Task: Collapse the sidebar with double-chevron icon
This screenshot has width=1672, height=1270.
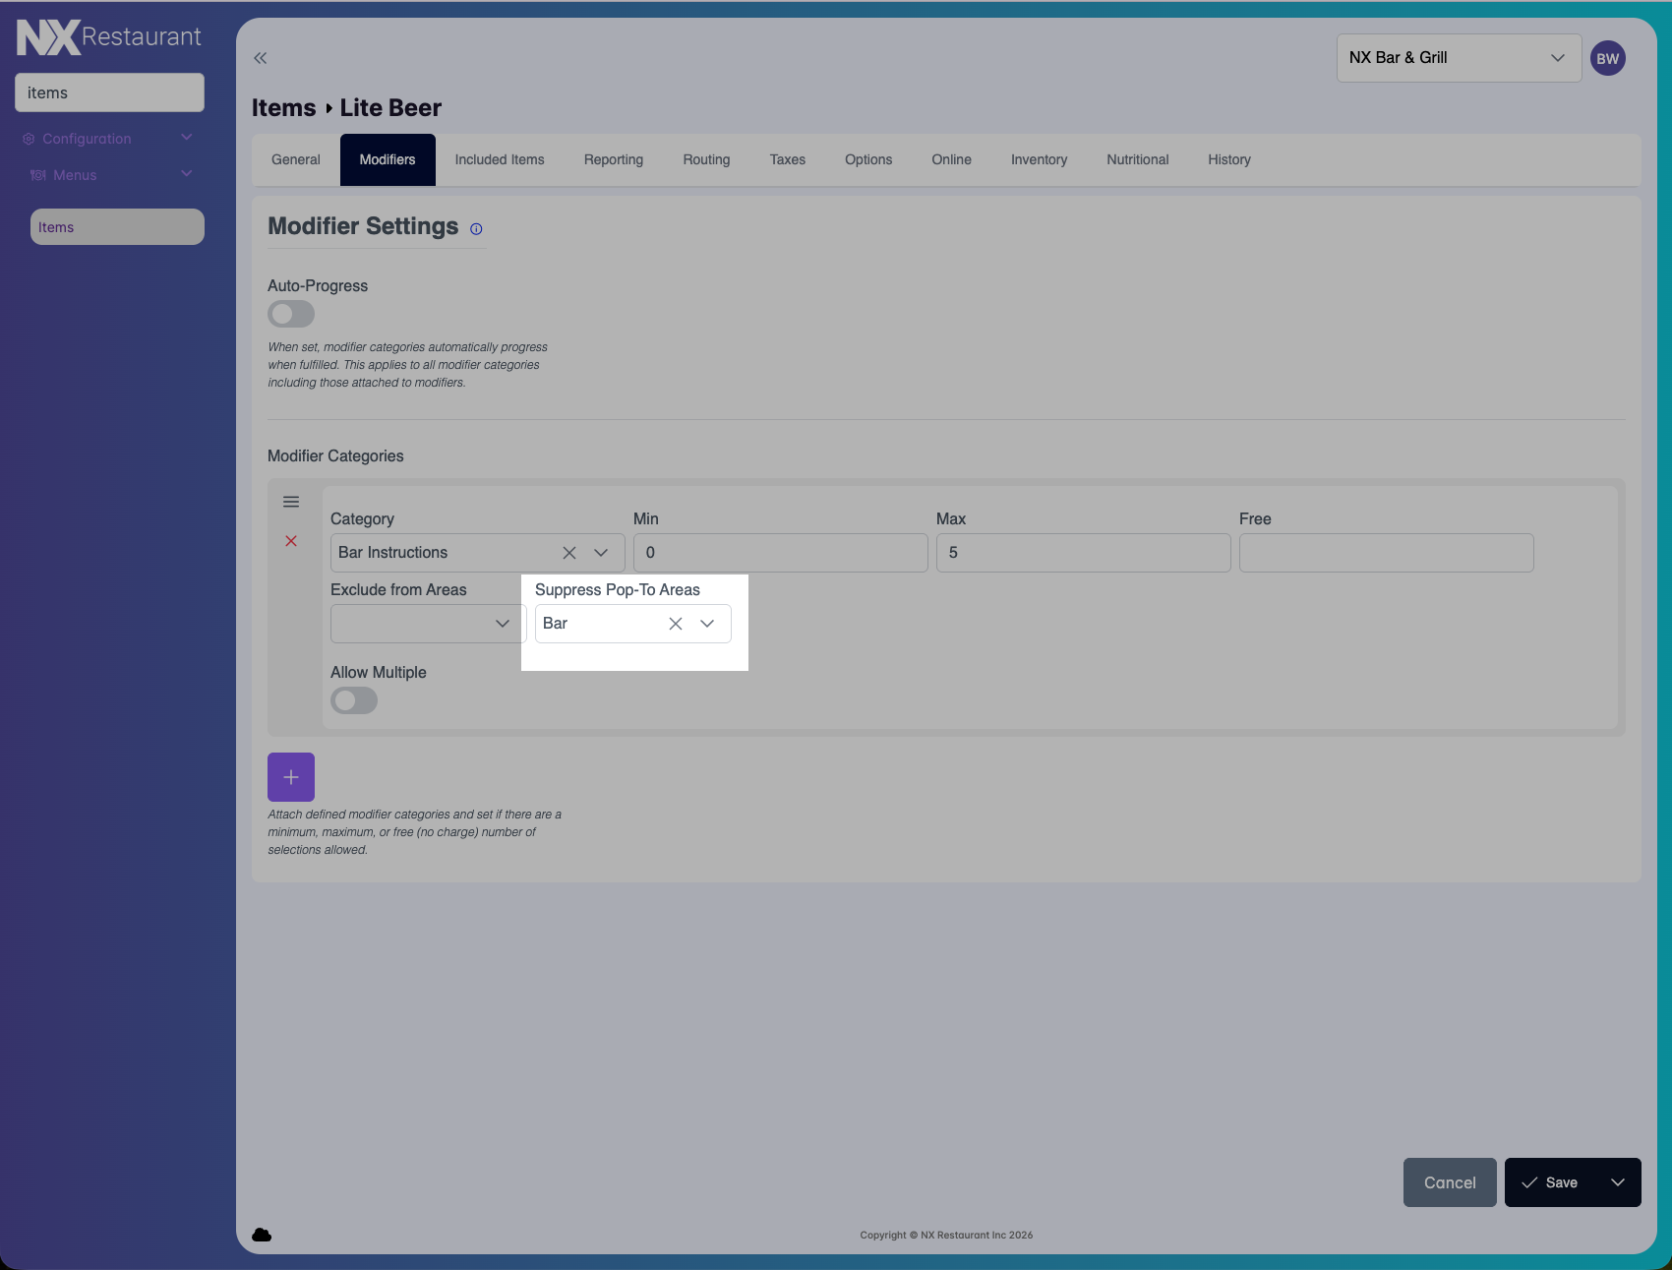Action: tap(260, 58)
